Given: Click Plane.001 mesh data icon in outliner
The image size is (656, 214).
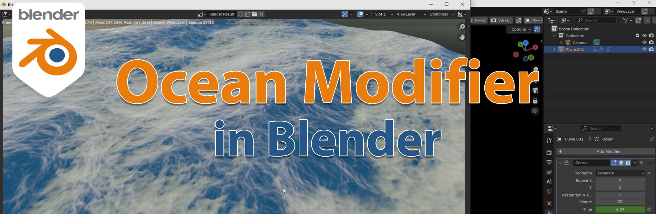Looking at the screenshot, I should pyautogui.click(x=608, y=49).
